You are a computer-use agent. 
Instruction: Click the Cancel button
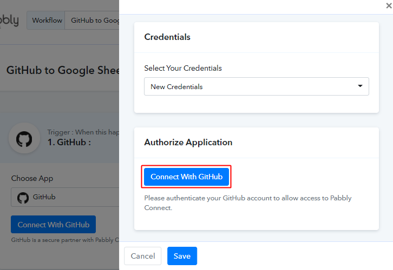click(x=143, y=256)
